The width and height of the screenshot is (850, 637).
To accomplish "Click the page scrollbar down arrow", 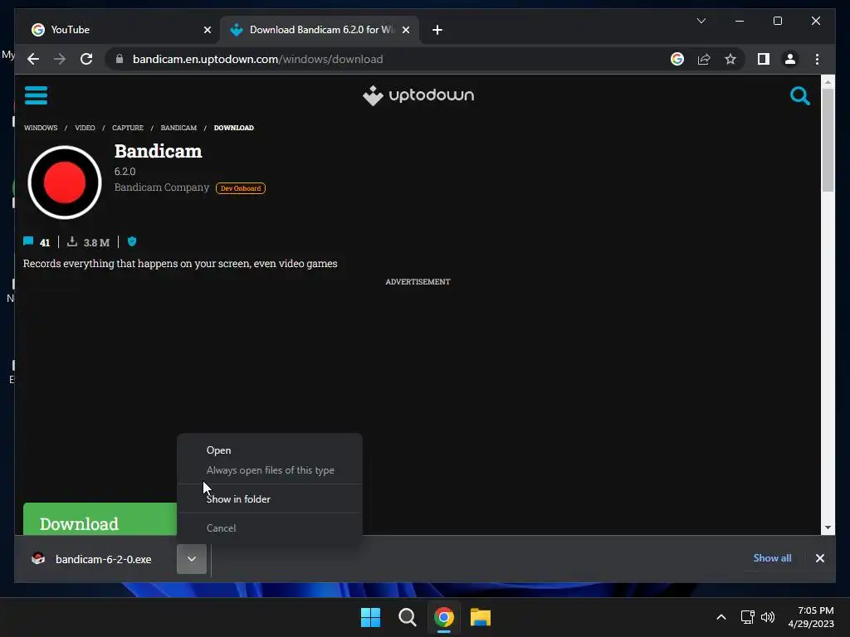I will [828, 528].
